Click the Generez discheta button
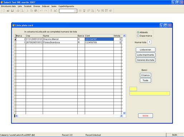This screenshot has width=184, height=137. (x=145, y=60)
